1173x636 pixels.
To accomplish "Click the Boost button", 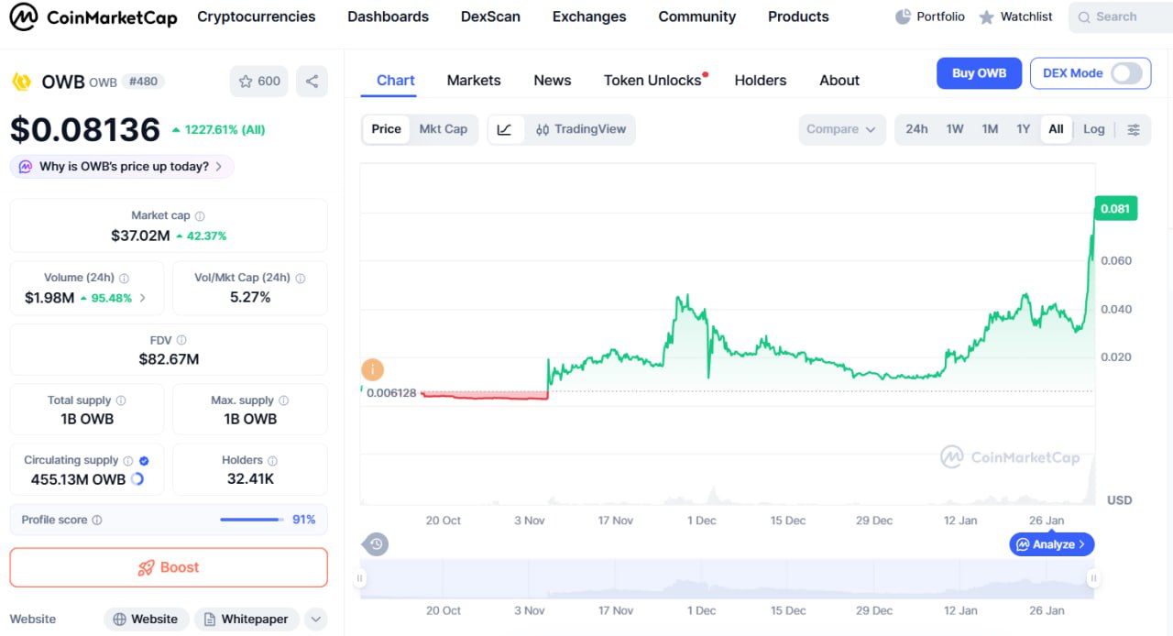I will point(169,567).
